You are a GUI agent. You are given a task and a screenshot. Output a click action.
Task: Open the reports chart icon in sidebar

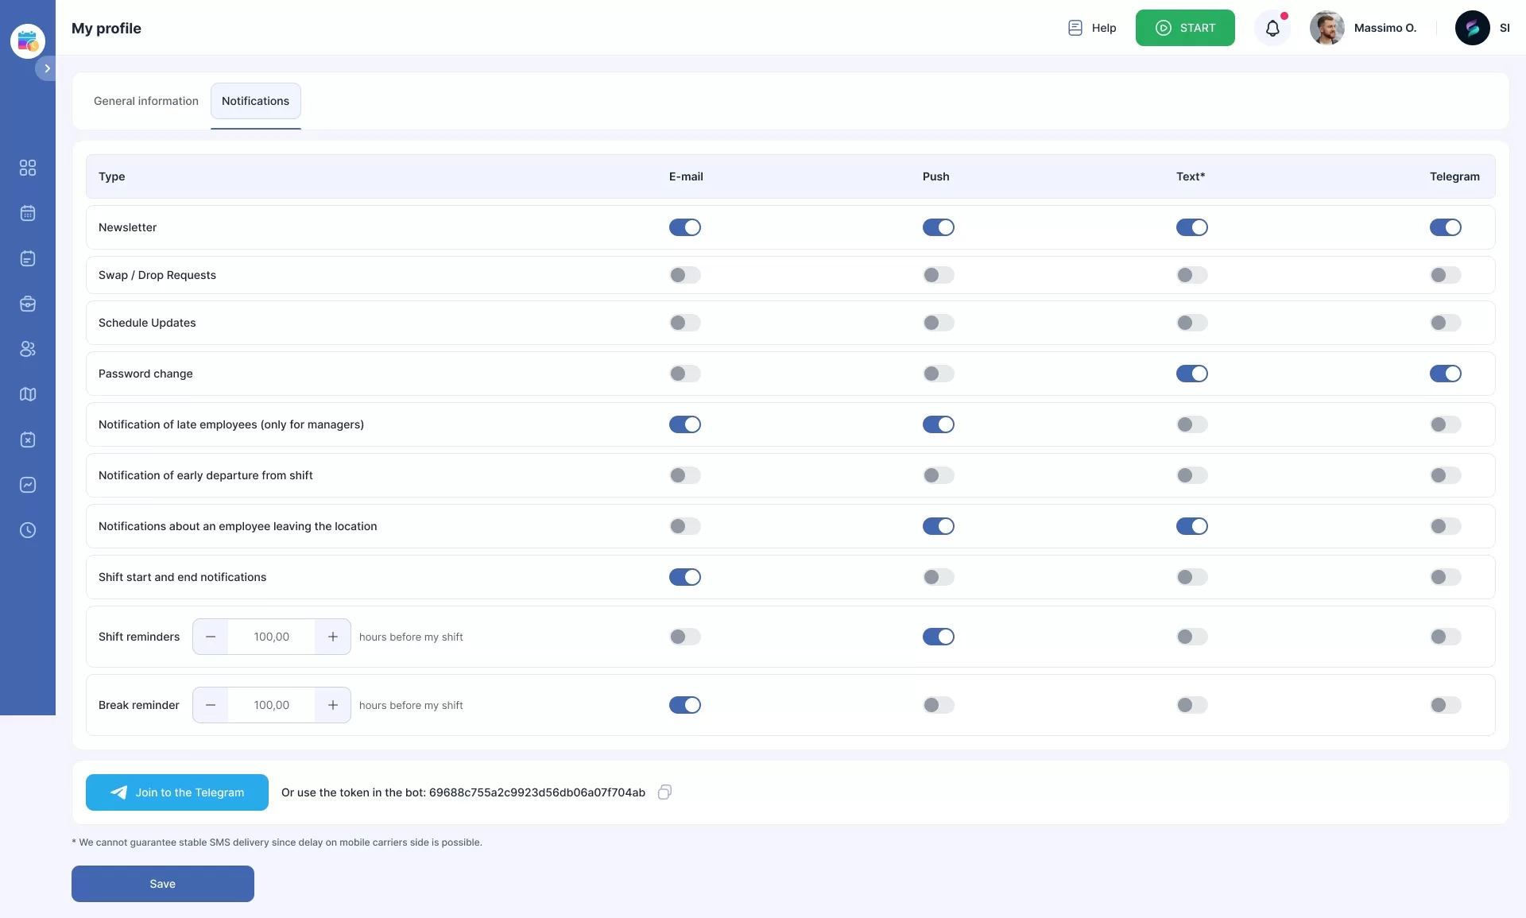pyautogui.click(x=28, y=485)
